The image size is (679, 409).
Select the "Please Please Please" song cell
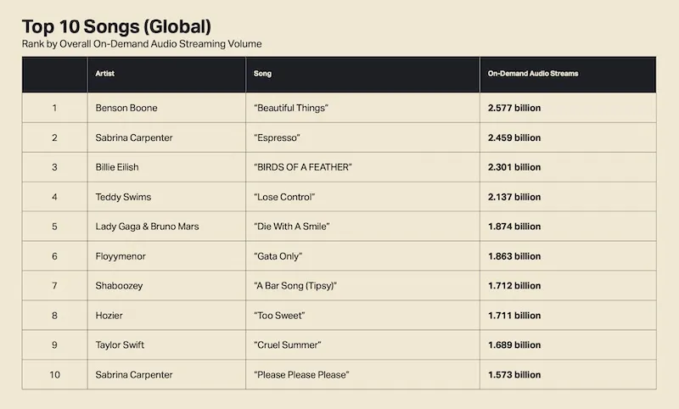click(x=301, y=375)
